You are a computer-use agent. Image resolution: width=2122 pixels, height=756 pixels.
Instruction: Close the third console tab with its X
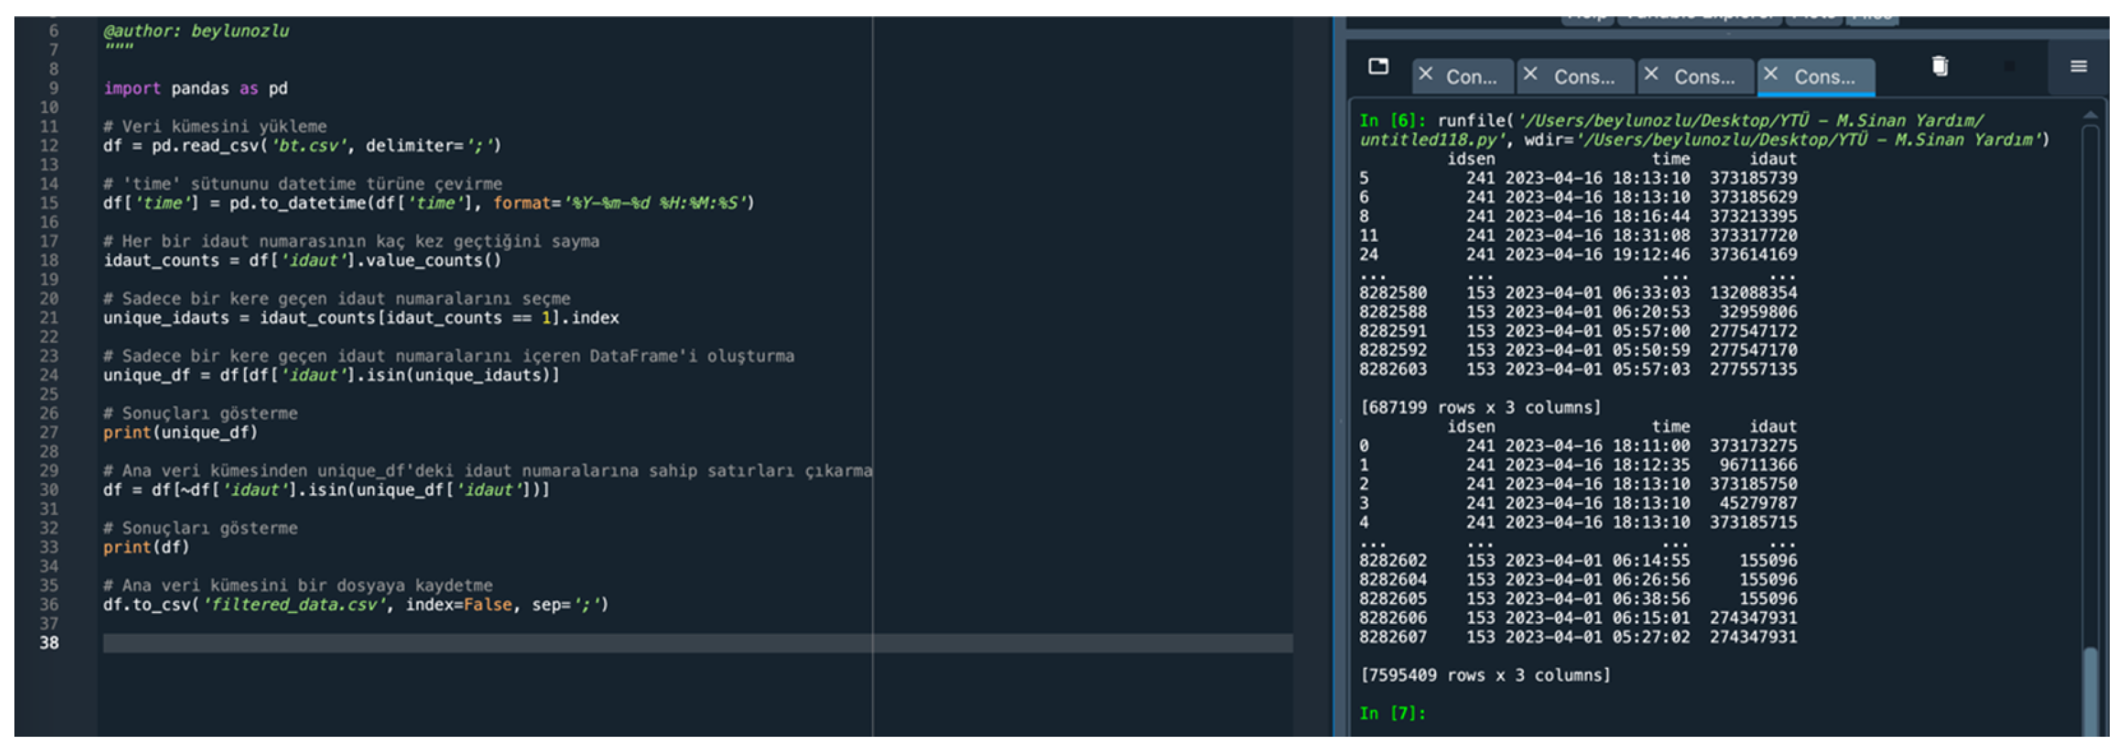(1651, 74)
